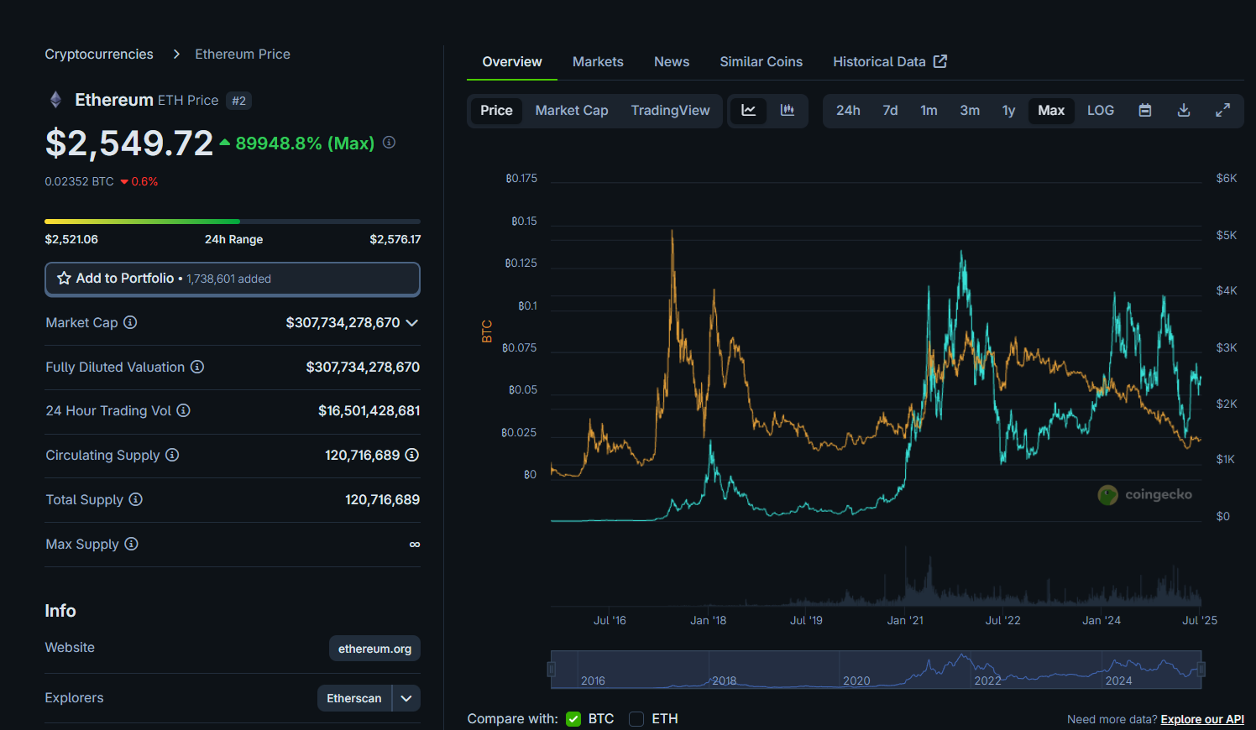Click the mini chart navigator area
The width and height of the screenshot is (1256, 730).
(x=877, y=670)
